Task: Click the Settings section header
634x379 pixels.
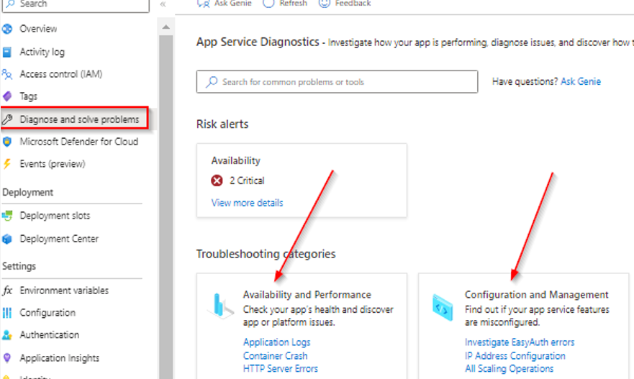Action: (19, 266)
